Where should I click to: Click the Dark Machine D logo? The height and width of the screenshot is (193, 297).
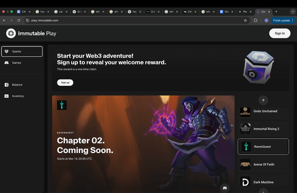pyautogui.click(x=245, y=182)
